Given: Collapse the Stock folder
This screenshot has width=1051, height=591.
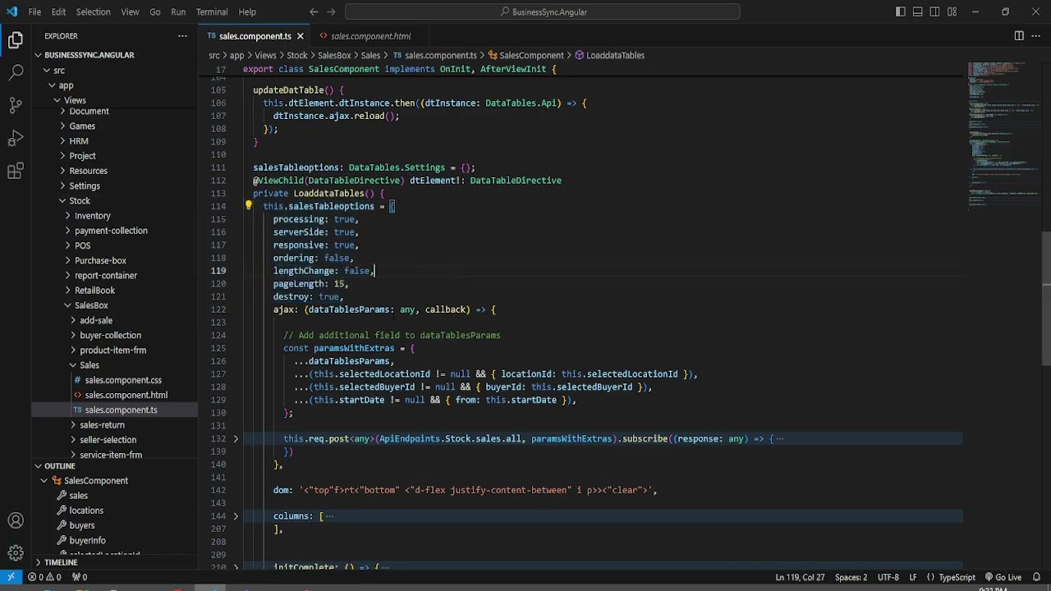Looking at the screenshot, I should pos(80,201).
